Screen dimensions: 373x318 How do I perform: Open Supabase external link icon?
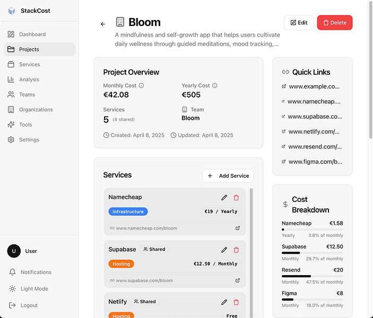point(238,280)
